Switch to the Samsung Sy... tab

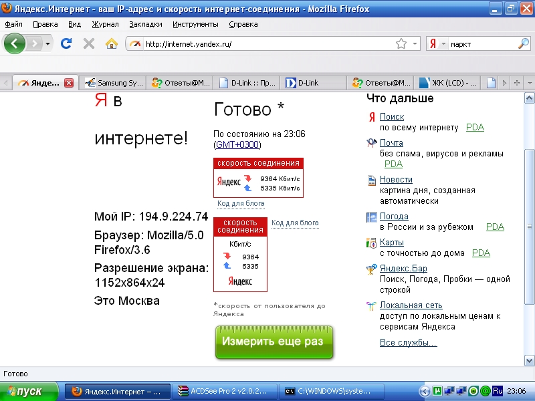(113, 83)
